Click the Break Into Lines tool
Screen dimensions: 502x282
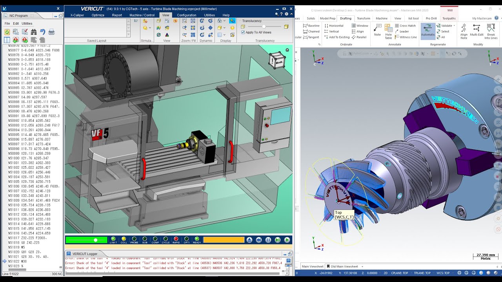tap(491, 31)
